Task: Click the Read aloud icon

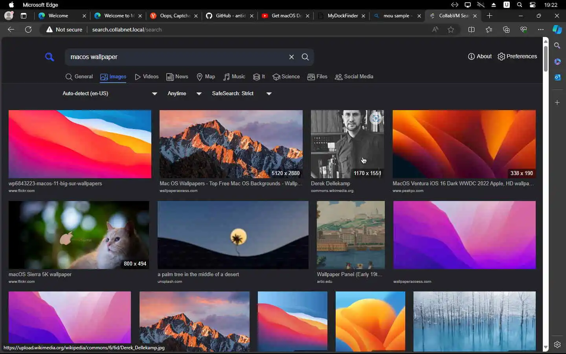Action: click(435, 29)
